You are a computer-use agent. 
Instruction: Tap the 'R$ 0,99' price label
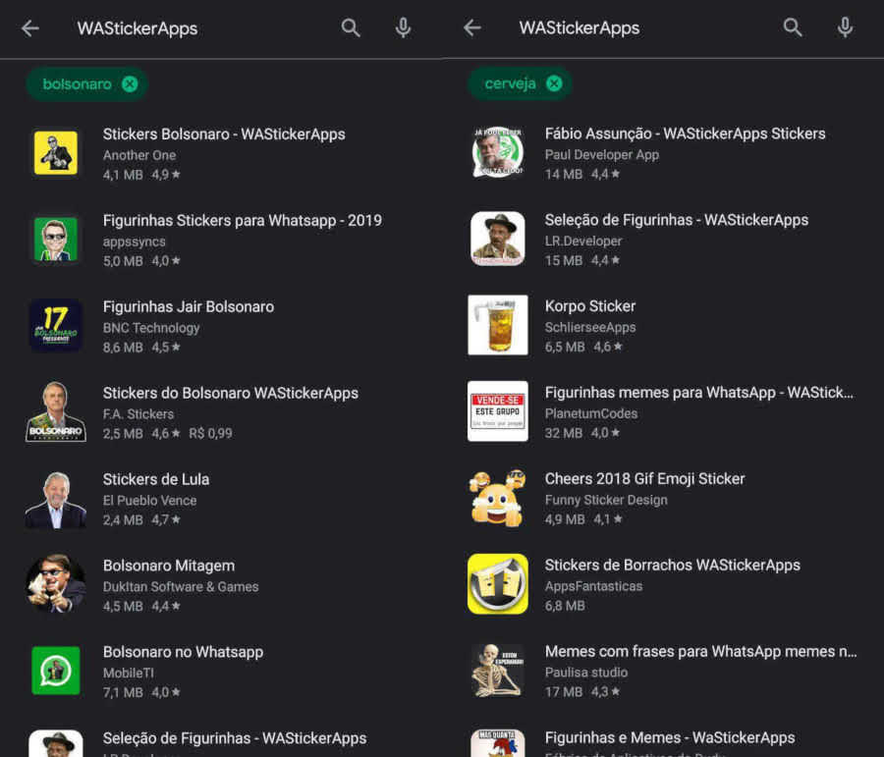click(x=210, y=433)
